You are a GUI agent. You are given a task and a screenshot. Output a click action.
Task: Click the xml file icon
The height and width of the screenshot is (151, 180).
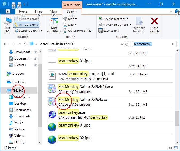click(x=52, y=76)
